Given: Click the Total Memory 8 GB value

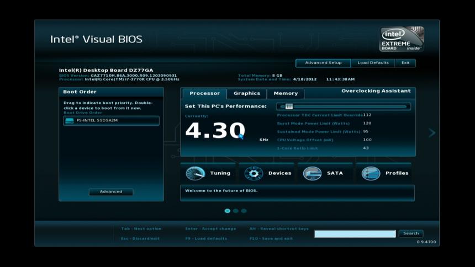Looking at the screenshot, I should tap(277, 76).
